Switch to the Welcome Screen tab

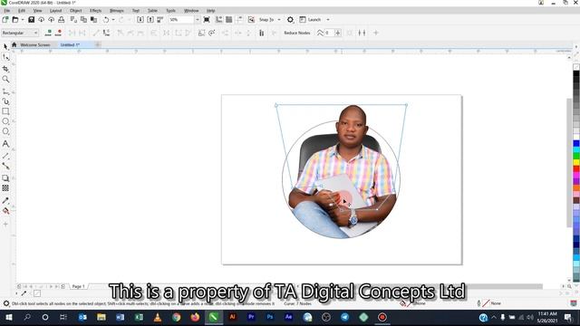click(34, 44)
